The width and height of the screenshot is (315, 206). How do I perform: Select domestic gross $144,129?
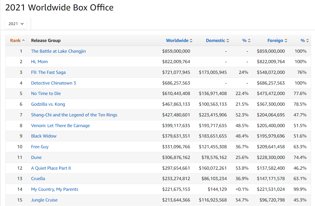pos(217,189)
